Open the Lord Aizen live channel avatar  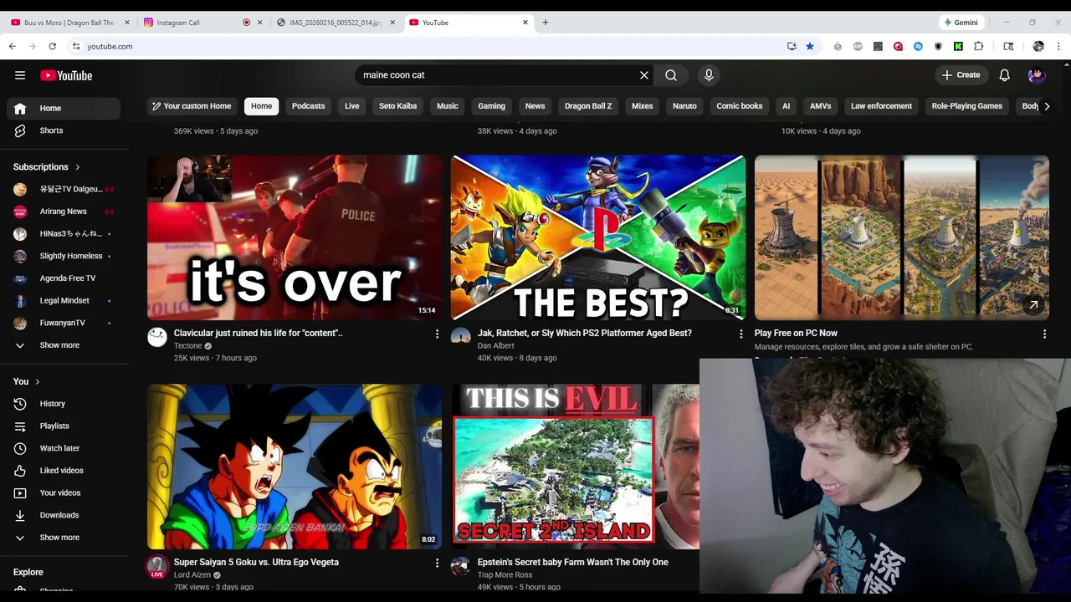[x=157, y=567]
